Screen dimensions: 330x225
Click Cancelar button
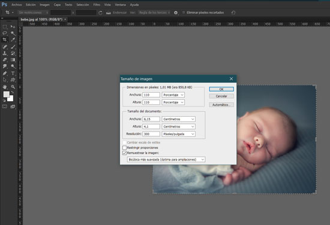point(221,96)
